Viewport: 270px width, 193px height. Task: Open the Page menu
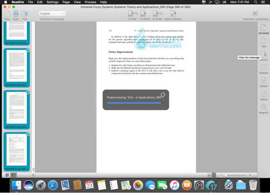tap(66, 2)
